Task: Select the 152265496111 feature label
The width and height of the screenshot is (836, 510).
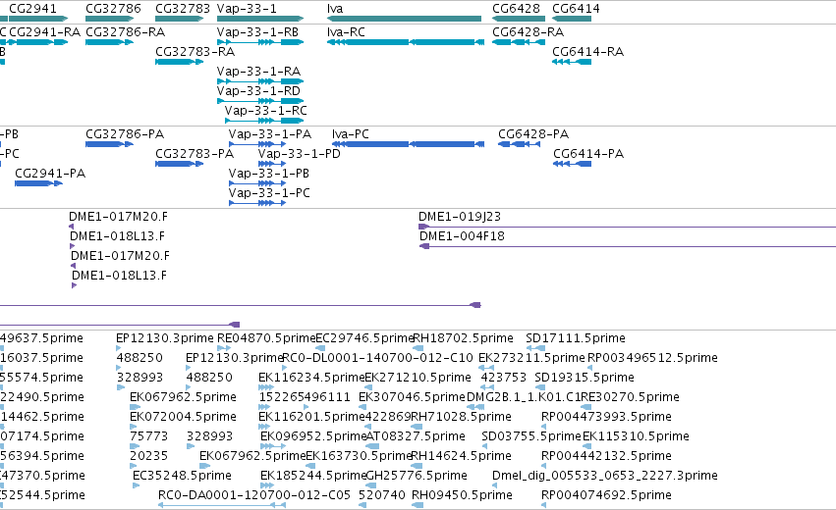Action: 305,397
